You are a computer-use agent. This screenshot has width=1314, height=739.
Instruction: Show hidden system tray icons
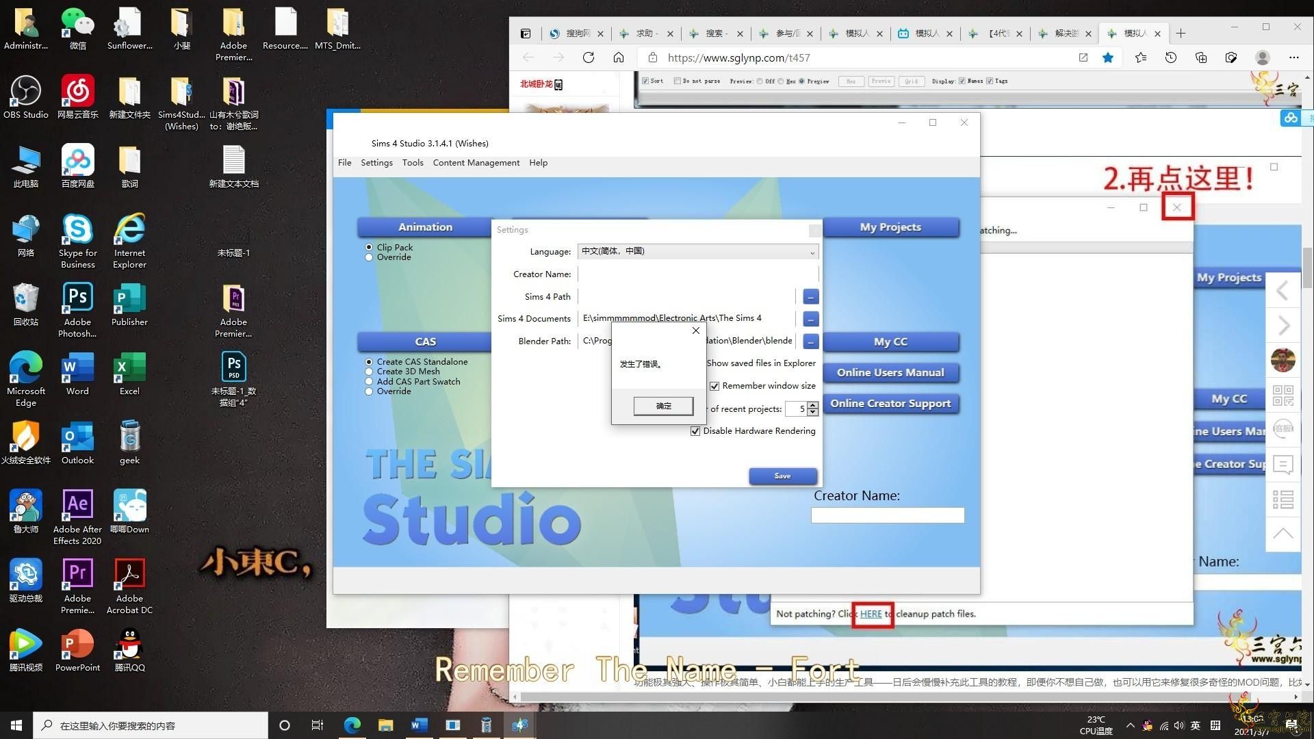1130,725
